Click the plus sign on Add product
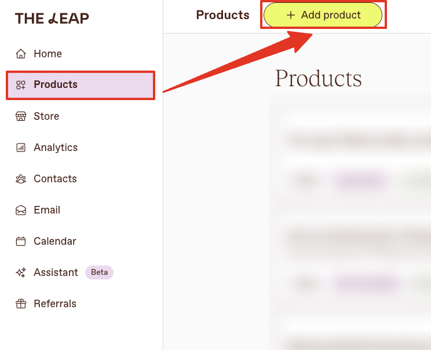Image resolution: width=431 pixels, height=350 pixels. 291,15
